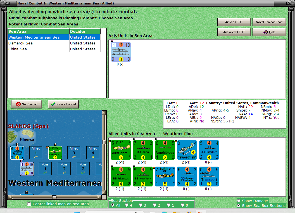Open Help with the book icon
This screenshot has width=295, height=213.
click(x=269, y=32)
